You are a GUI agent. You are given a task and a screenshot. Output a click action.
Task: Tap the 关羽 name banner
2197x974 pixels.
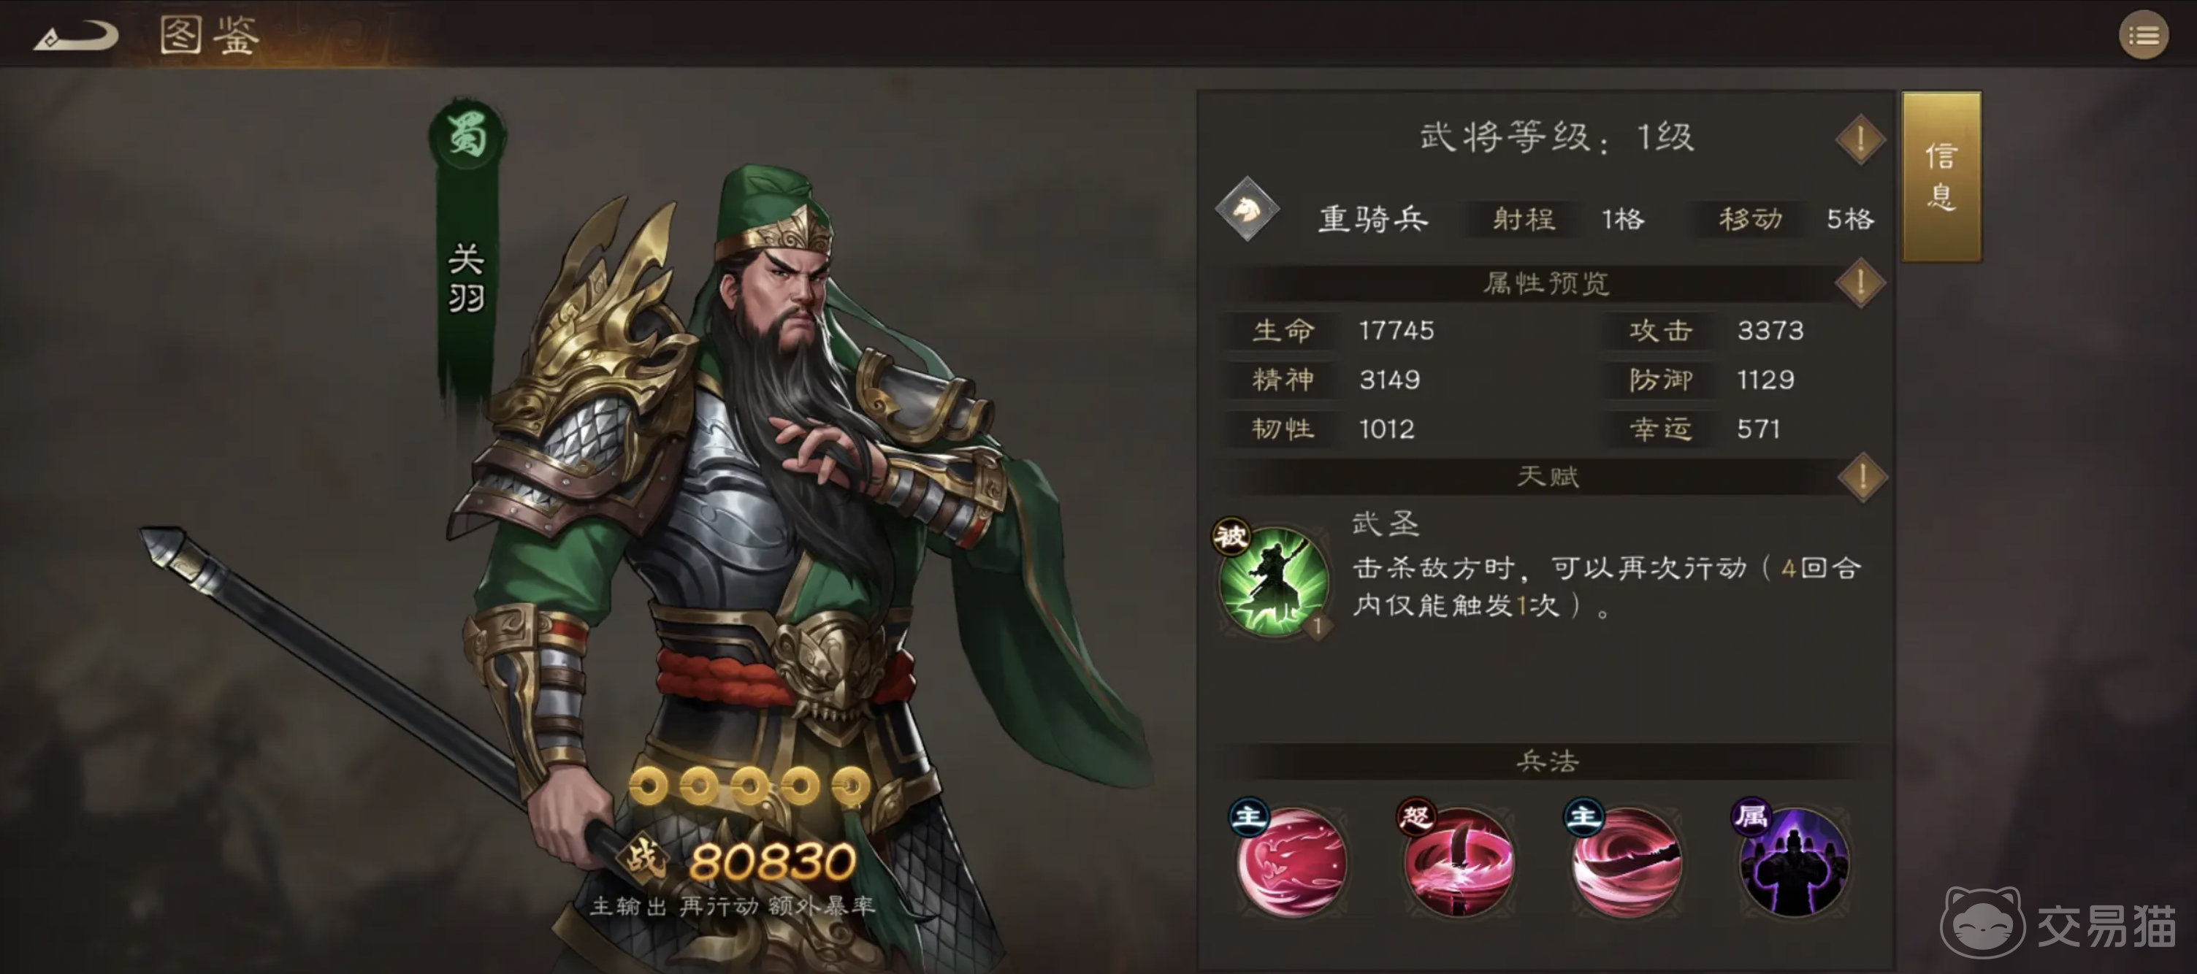pos(467,280)
